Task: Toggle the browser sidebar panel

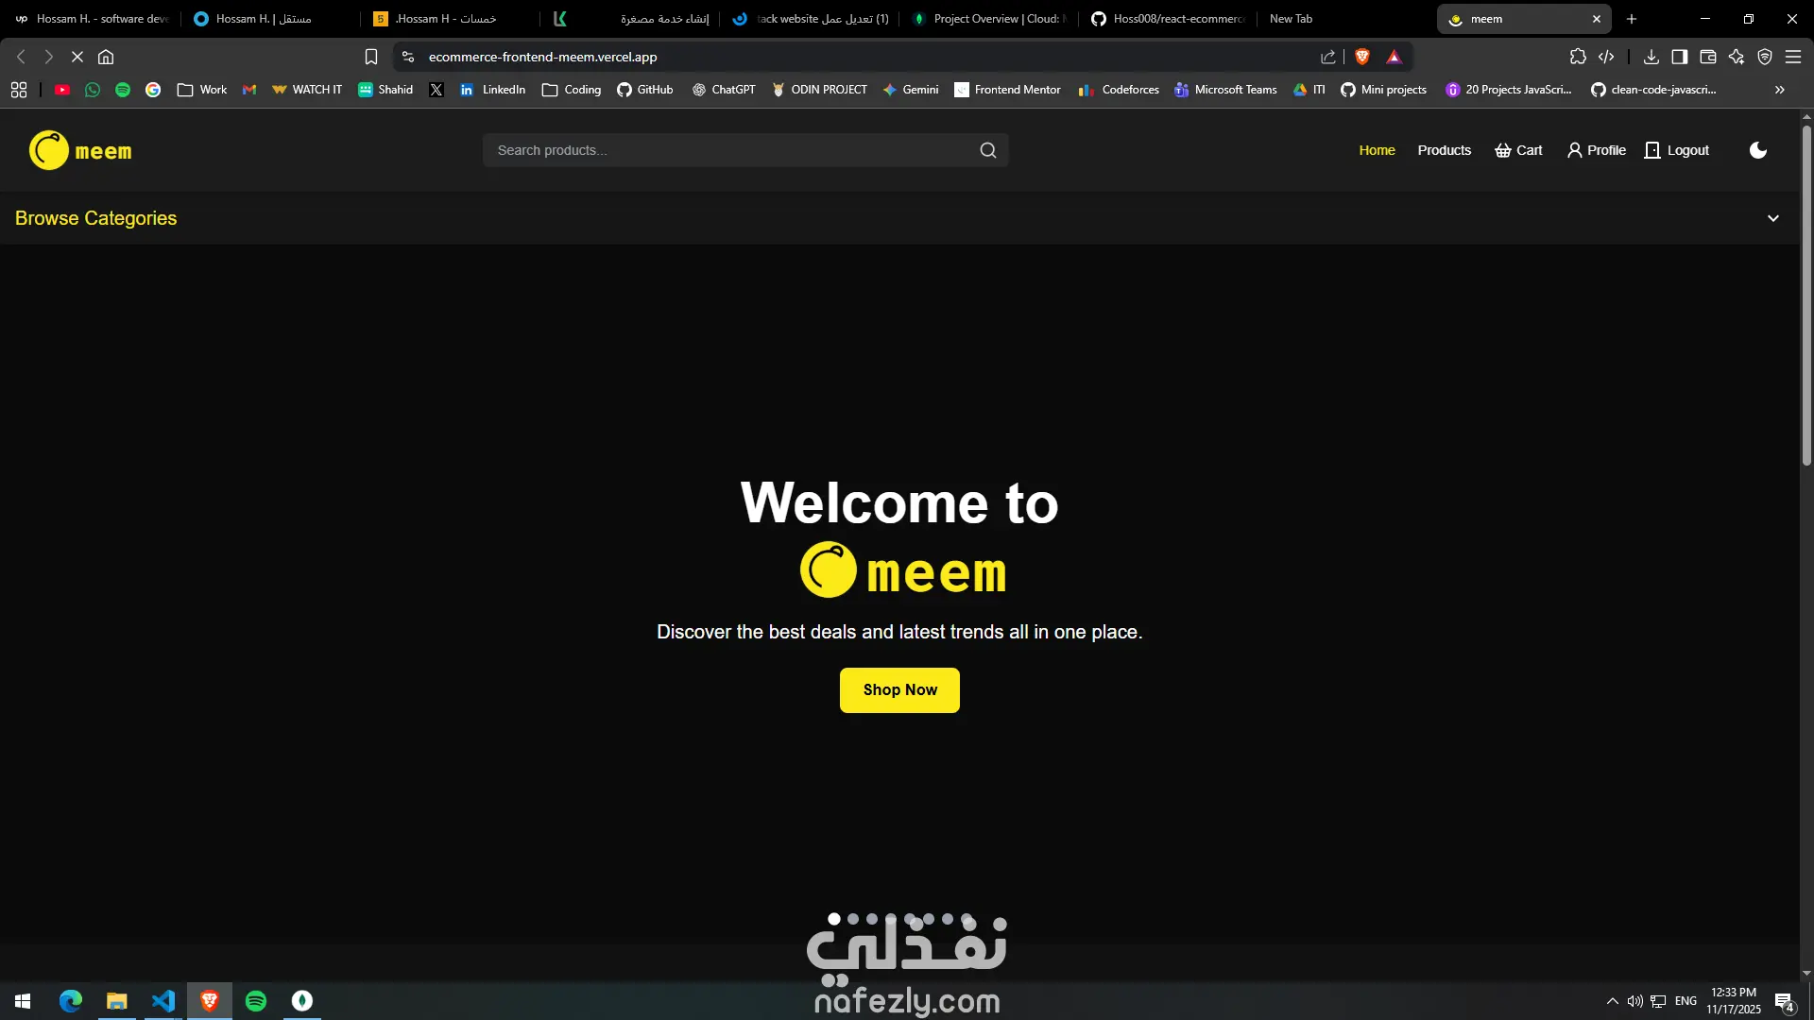Action: click(1679, 57)
